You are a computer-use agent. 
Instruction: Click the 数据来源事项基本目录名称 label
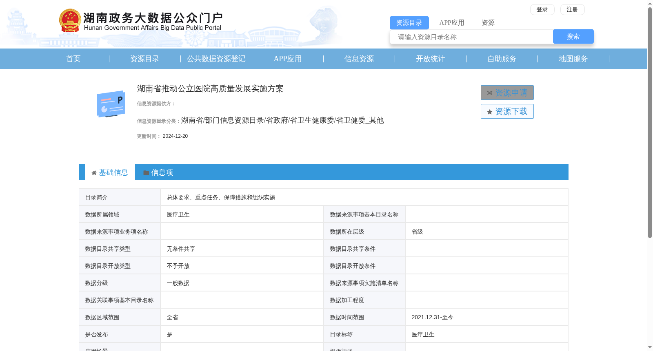(x=364, y=214)
